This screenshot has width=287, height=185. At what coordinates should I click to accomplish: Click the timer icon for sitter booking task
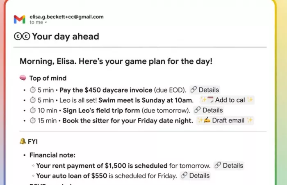(33, 121)
